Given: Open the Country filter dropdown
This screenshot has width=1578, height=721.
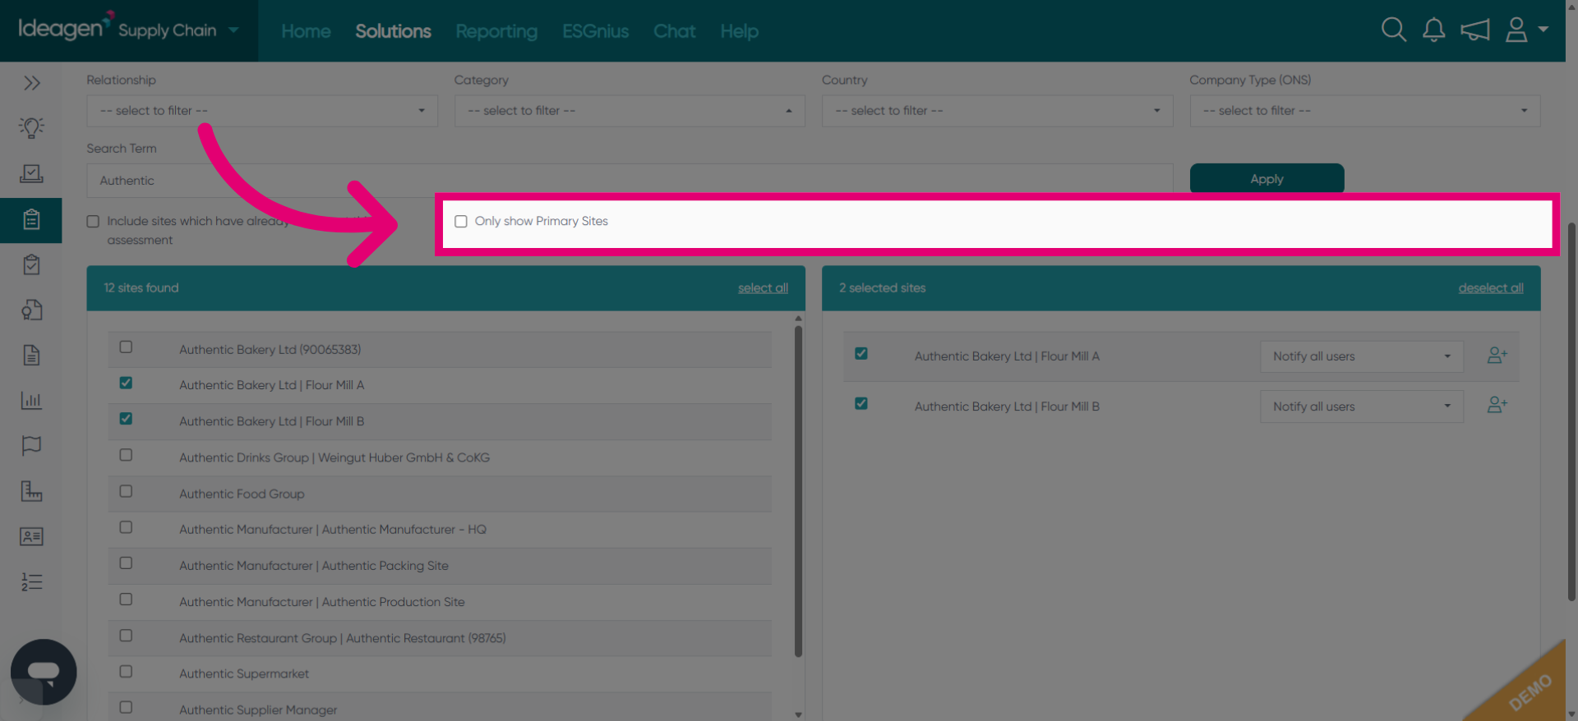Looking at the screenshot, I should [997, 111].
